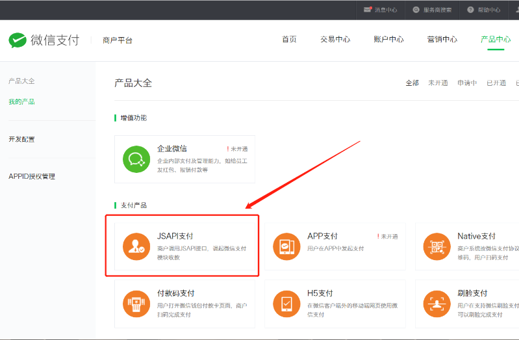This screenshot has height=340, width=519.
Task: Open 帮助中心 in the top bar
Action: pyautogui.click(x=489, y=10)
